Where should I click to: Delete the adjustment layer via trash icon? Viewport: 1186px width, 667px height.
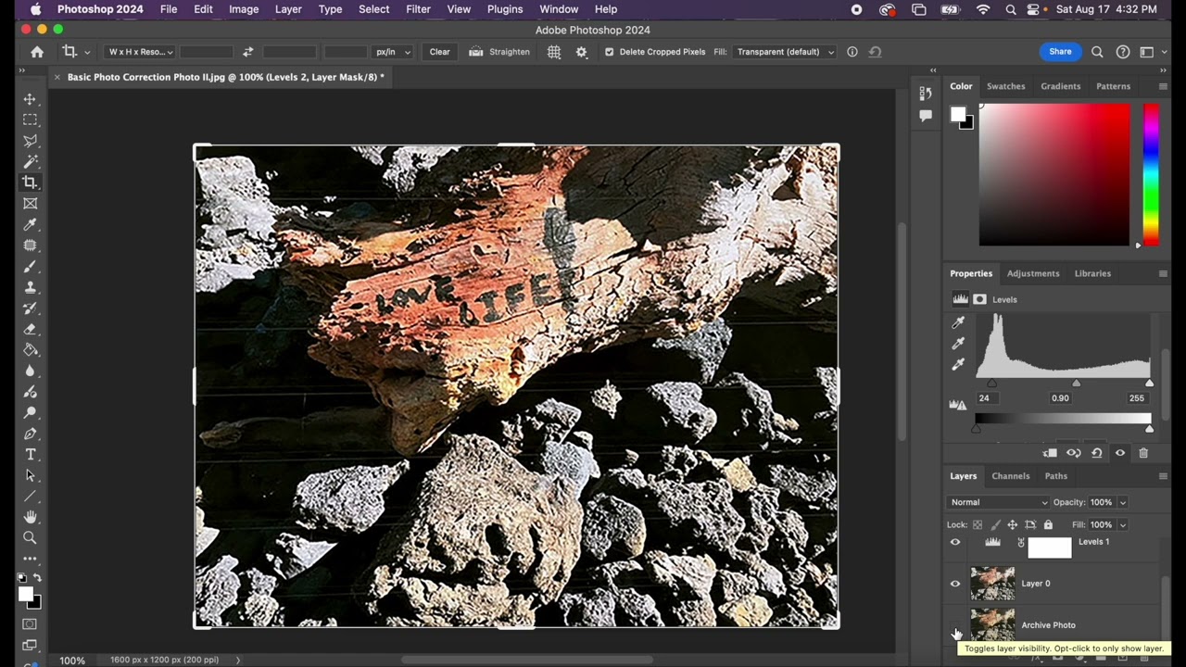[x=1143, y=453]
